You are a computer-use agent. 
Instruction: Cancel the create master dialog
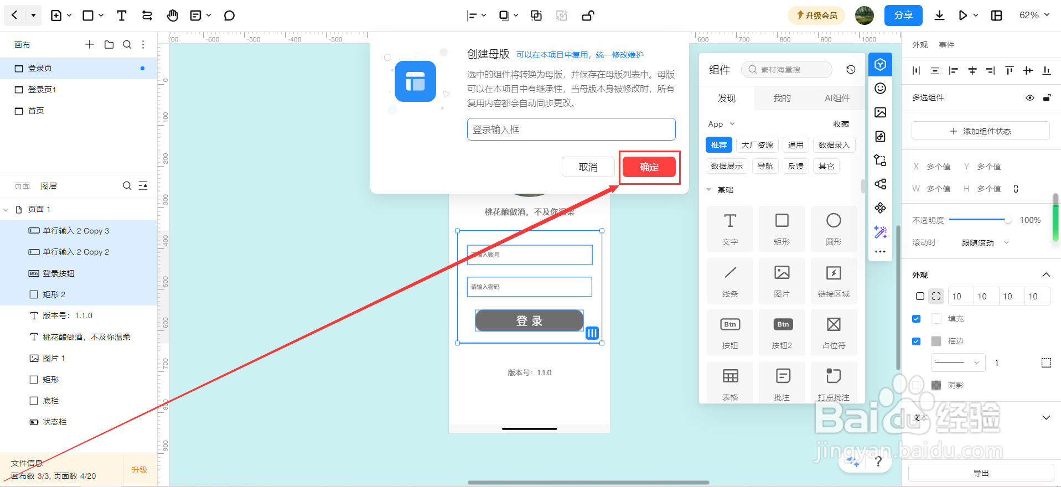point(588,167)
